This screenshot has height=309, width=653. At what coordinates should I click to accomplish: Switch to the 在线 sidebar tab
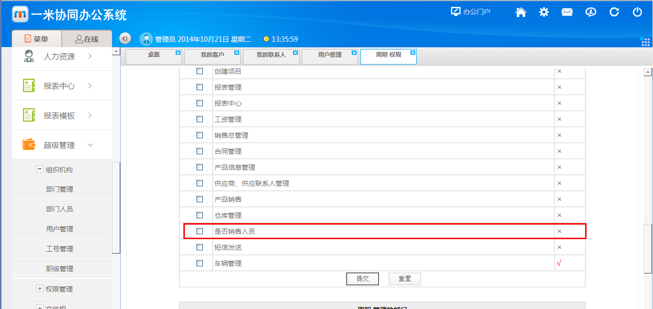[x=86, y=39]
